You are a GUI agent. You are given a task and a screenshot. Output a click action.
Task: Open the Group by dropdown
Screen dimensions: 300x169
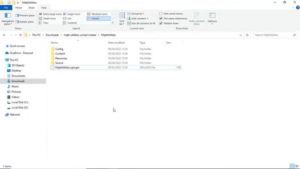(135, 14)
